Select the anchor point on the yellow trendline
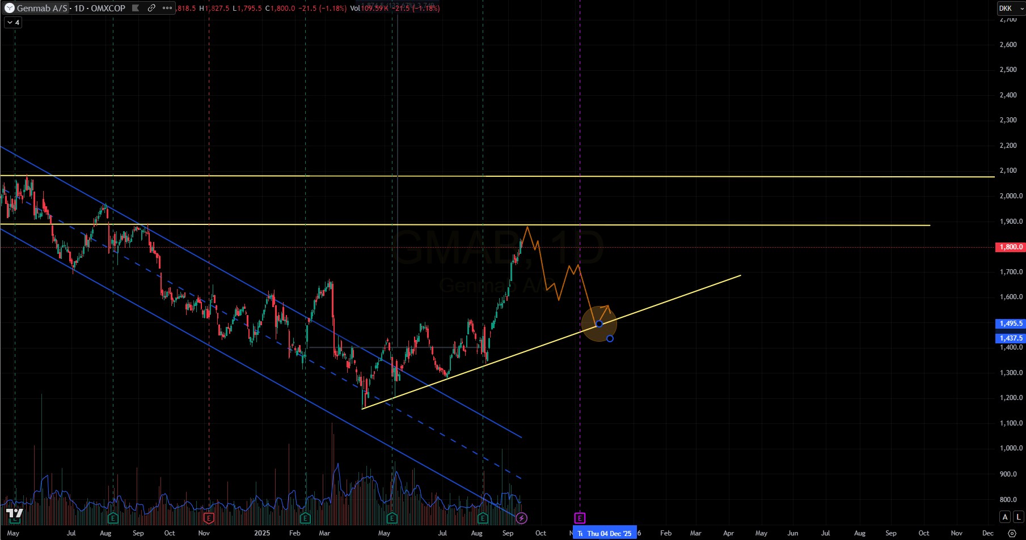Screen dimensions: 1026x540 599,324
